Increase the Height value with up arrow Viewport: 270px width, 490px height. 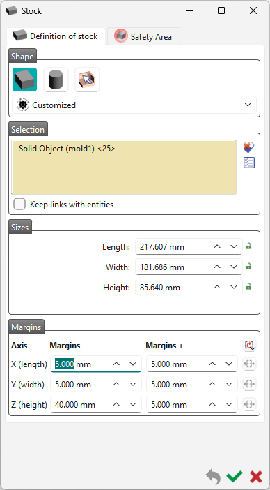217,287
